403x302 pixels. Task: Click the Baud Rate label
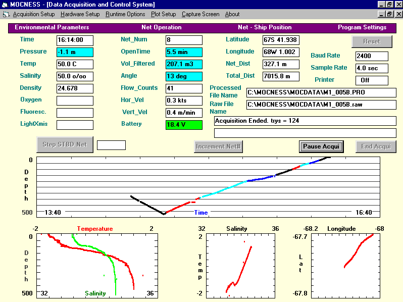[325, 56]
